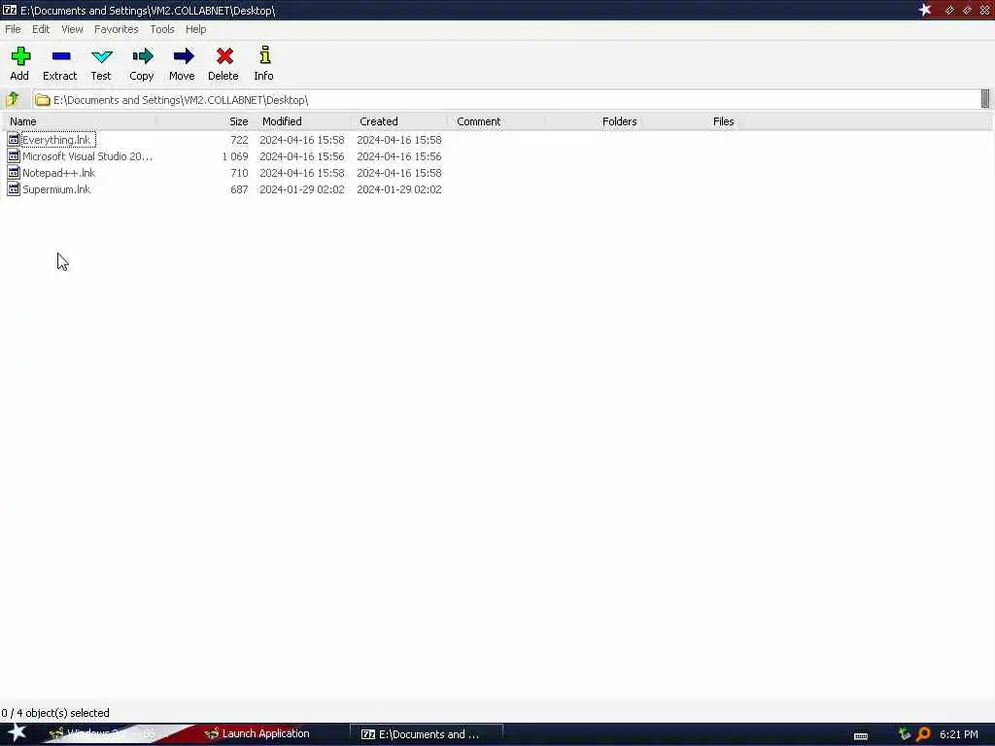
Task: Select the Notepad++.lnk file name
Action: point(58,173)
